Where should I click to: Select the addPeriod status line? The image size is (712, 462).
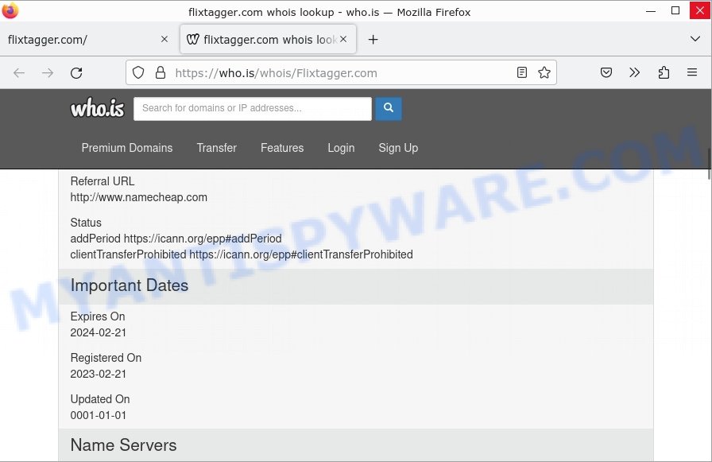pos(176,239)
